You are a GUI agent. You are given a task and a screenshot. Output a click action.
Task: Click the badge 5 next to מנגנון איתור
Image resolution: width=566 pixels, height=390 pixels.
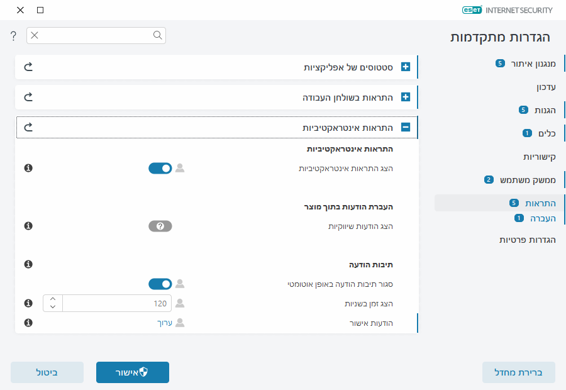tap(500, 64)
